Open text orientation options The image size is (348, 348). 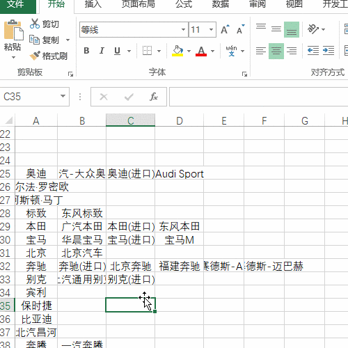tap(313, 29)
